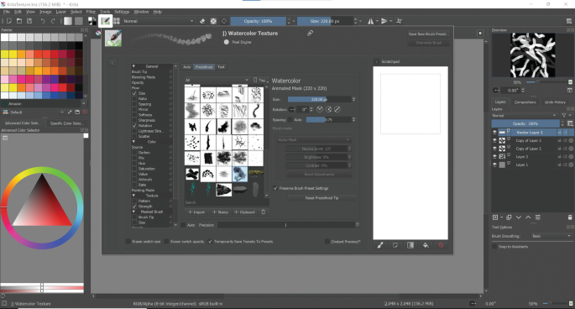Adjust the toolbar Opacity 100% slider
The image size is (575, 309).
[x=259, y=21]
